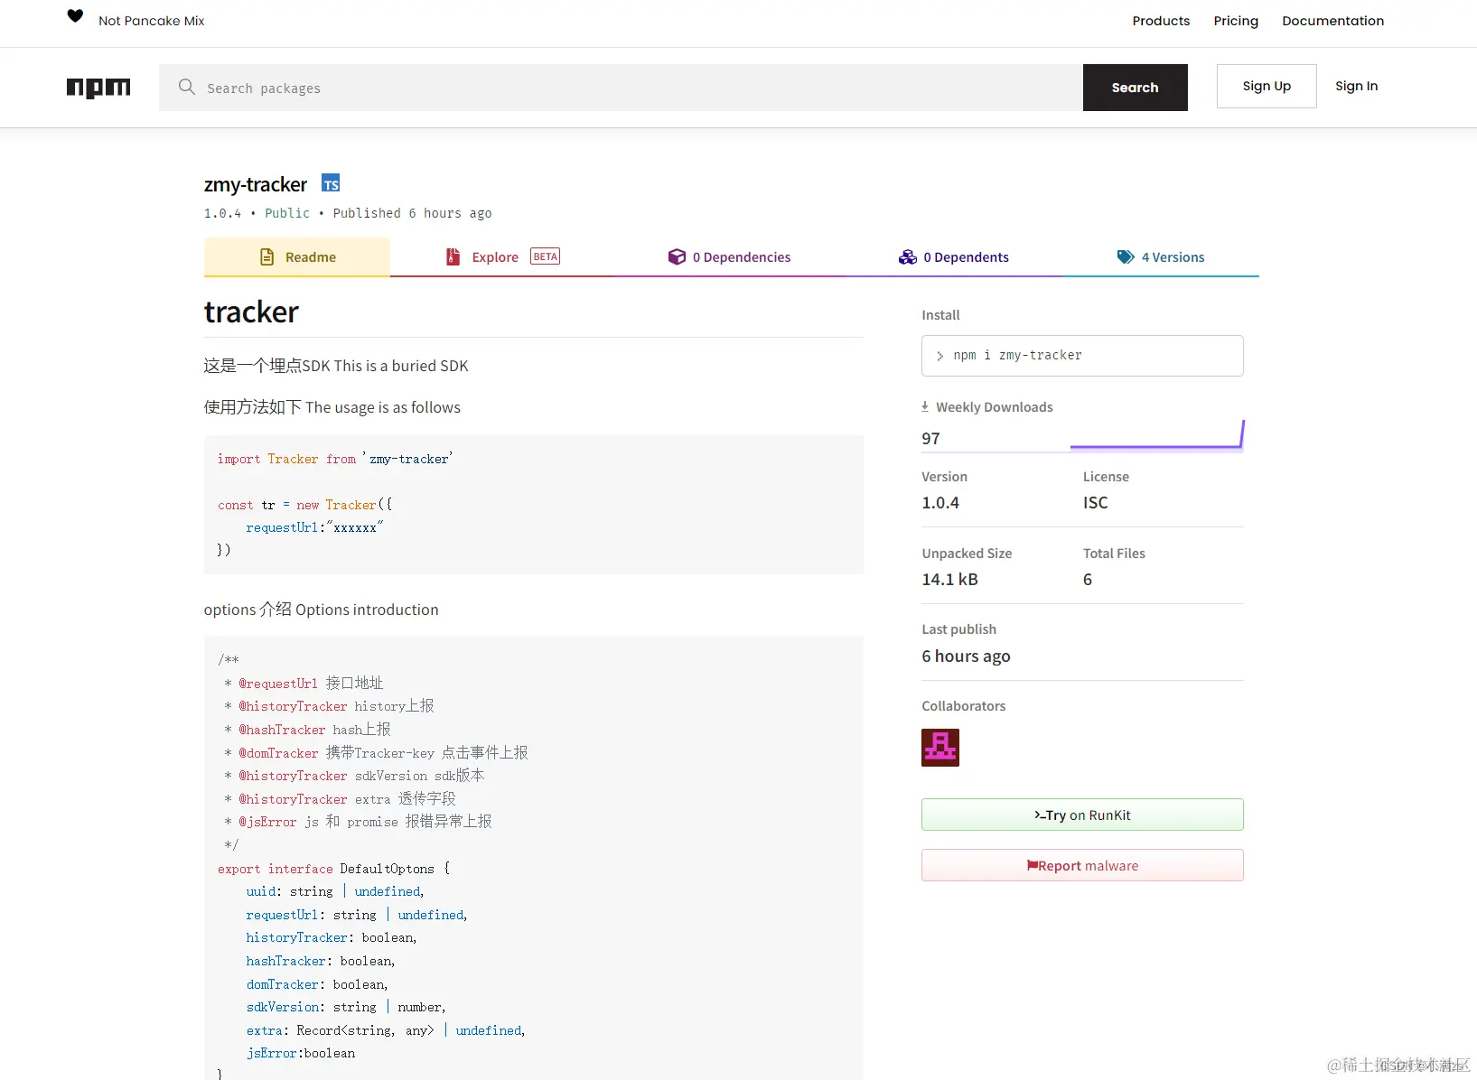Viewport: 1477px width, 1080px height.
Task: Open the Products menu
Action: [1161, 21]
